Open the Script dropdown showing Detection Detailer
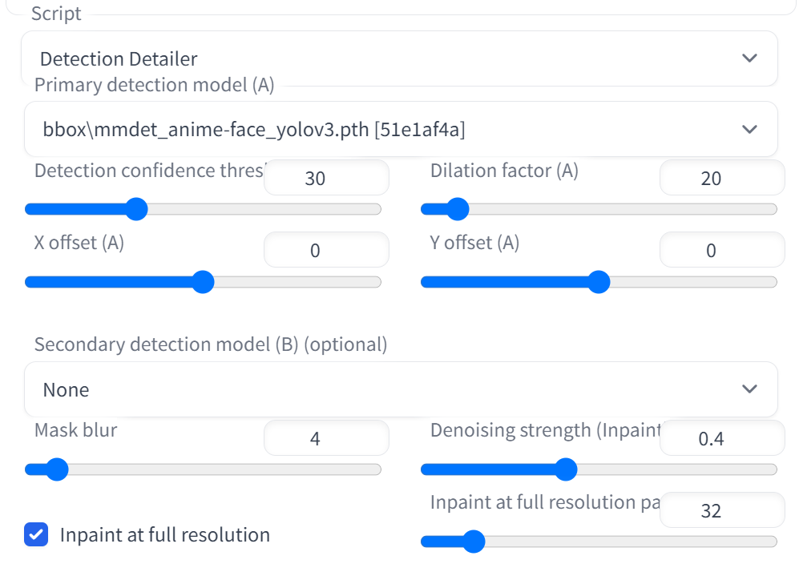Viewport: 799px width, 580px height. coord(399,58)
